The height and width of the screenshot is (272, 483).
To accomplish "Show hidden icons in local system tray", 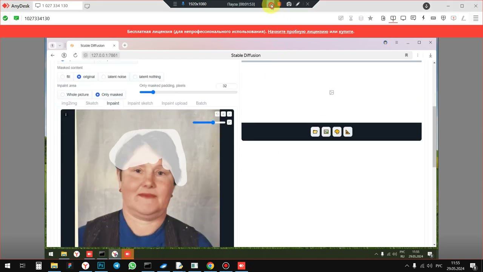I will (407, 266).
